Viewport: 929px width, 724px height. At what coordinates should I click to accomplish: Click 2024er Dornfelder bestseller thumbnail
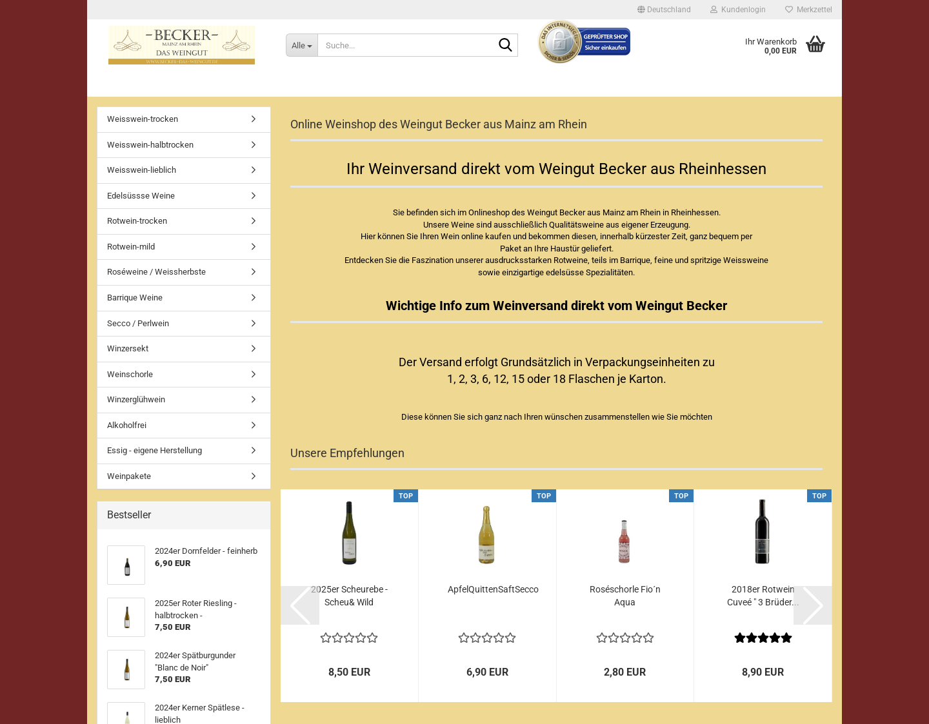[126, 565]
